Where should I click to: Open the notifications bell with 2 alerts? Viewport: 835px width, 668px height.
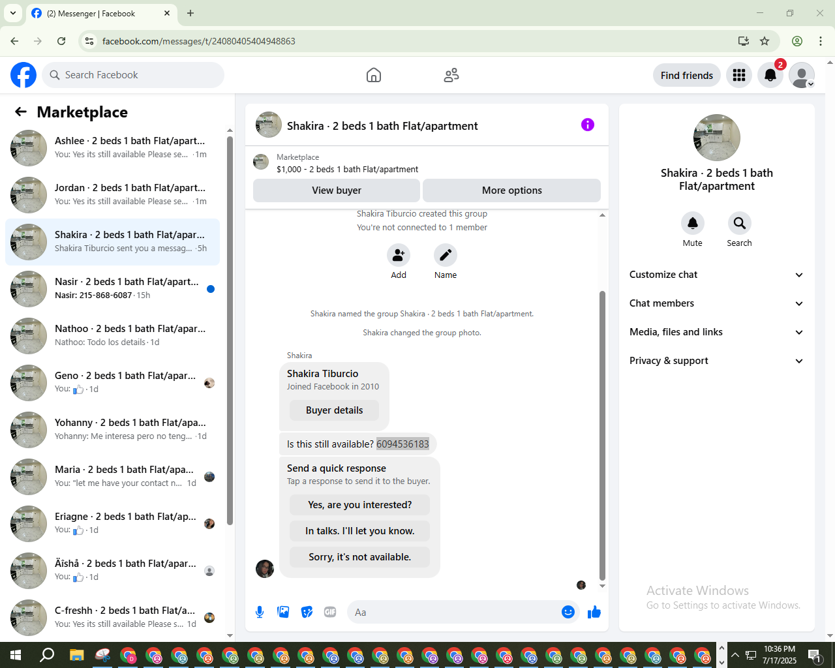770,75
